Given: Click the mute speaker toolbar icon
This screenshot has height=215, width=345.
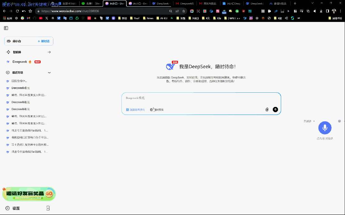Looking at the screenshot, I should coord(314,11).
